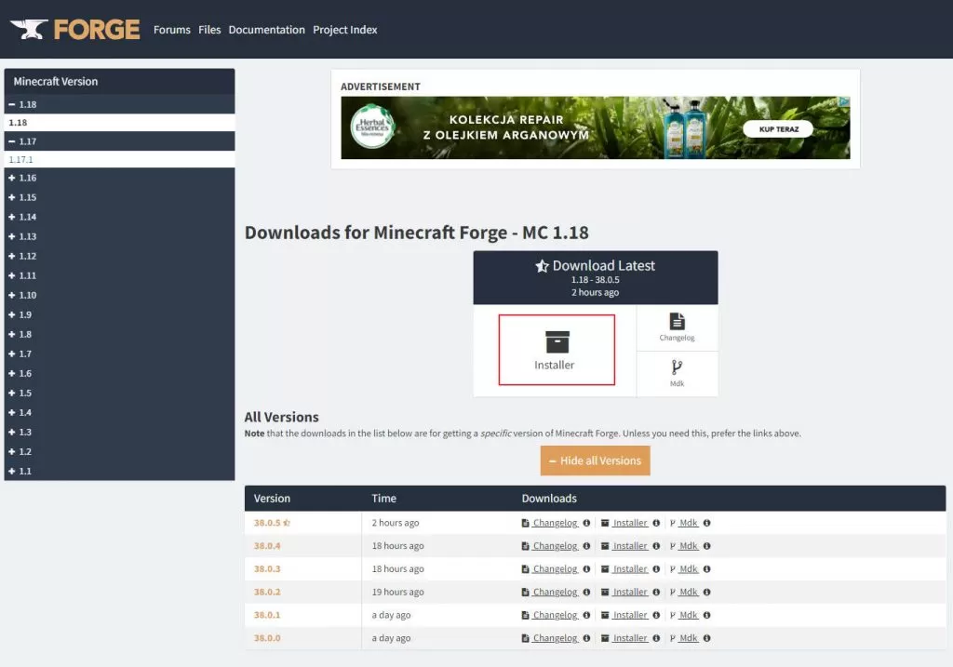Click the Download Latest Installer box icon

click(557, 342)
